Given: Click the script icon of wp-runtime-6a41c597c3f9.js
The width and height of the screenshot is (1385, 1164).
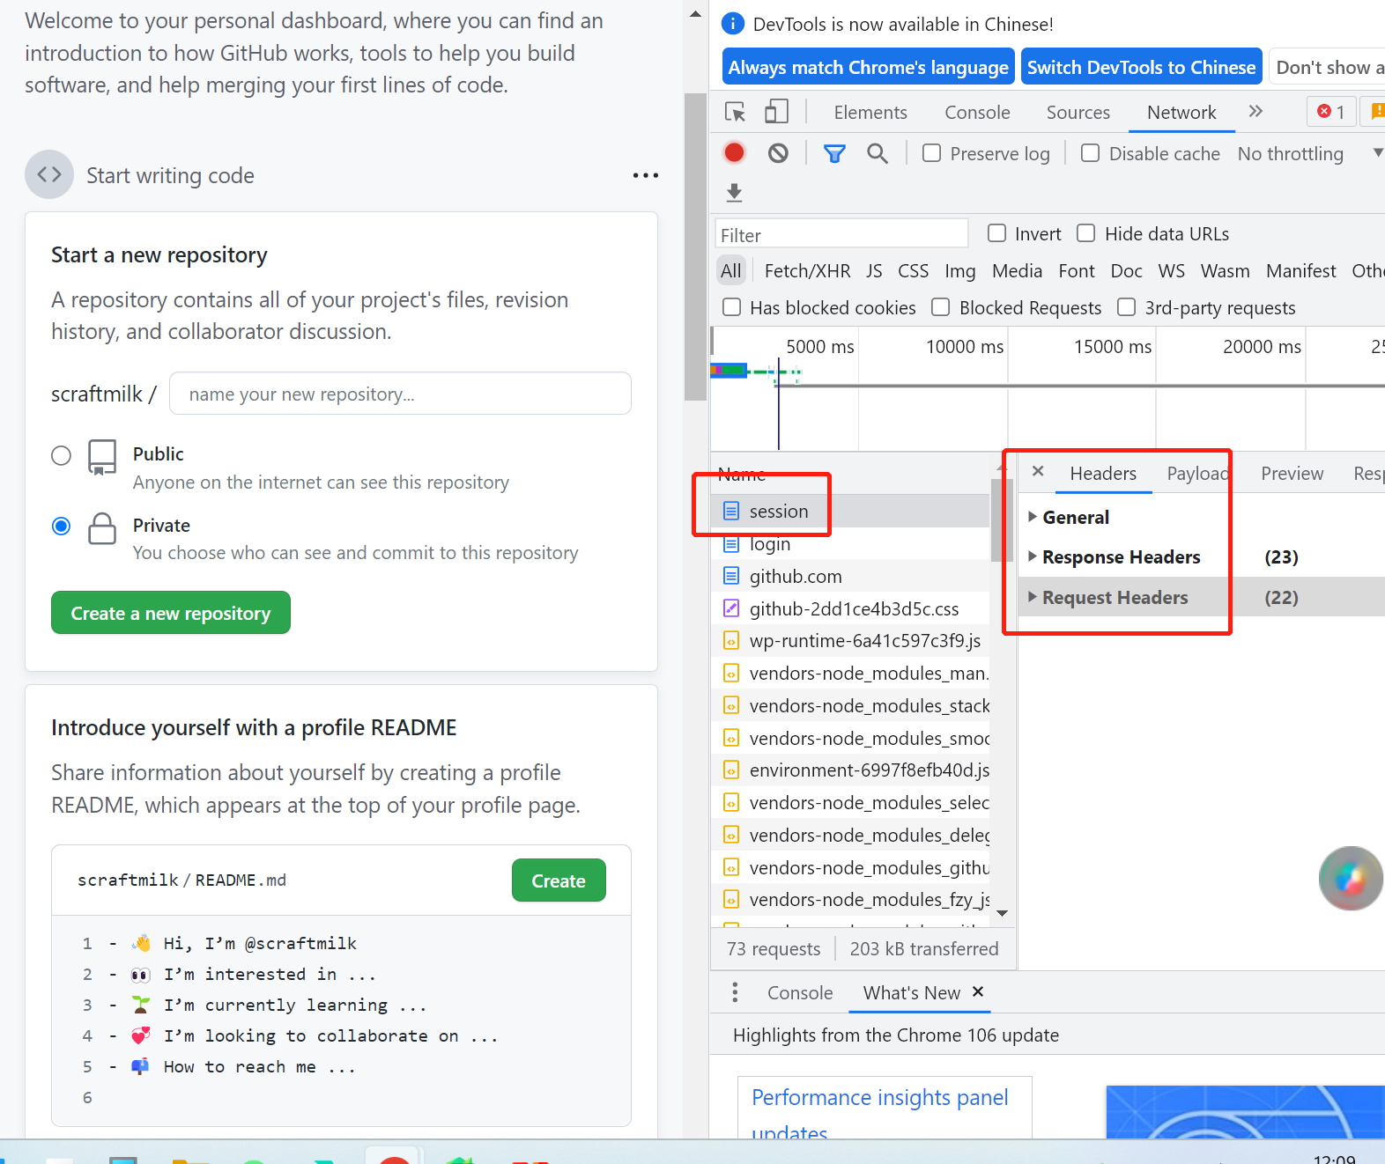Looking at the screenshot, I should [x=731, y=641].
